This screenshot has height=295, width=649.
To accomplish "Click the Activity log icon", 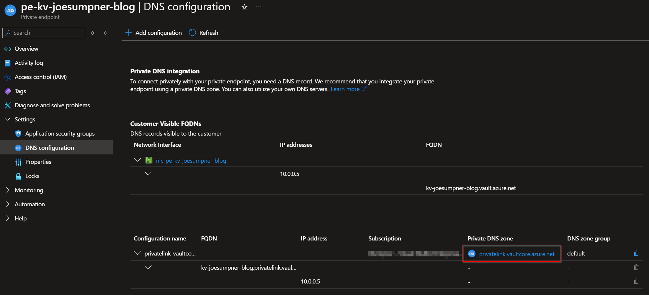I will 8,63.
